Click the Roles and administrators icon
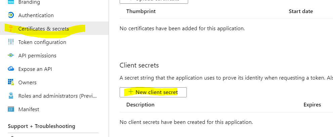Image resolution: width=333 pixels, height=137 pixels. (11, 96)
